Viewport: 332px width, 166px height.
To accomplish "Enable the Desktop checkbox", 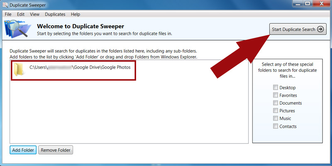I will click(276, 88).
